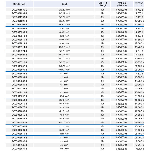This screenshot has width=158, height=154.
Task: Click the 10x0.5 mm² cross-section cell
Action: [64, 47]
